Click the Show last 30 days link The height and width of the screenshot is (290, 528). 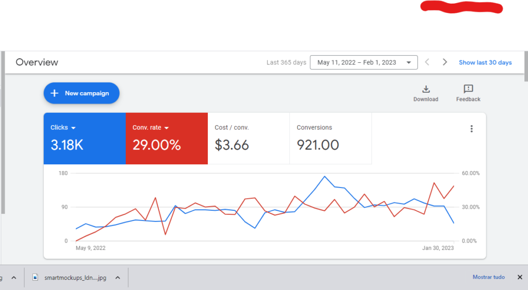click(x=485, y=62)
